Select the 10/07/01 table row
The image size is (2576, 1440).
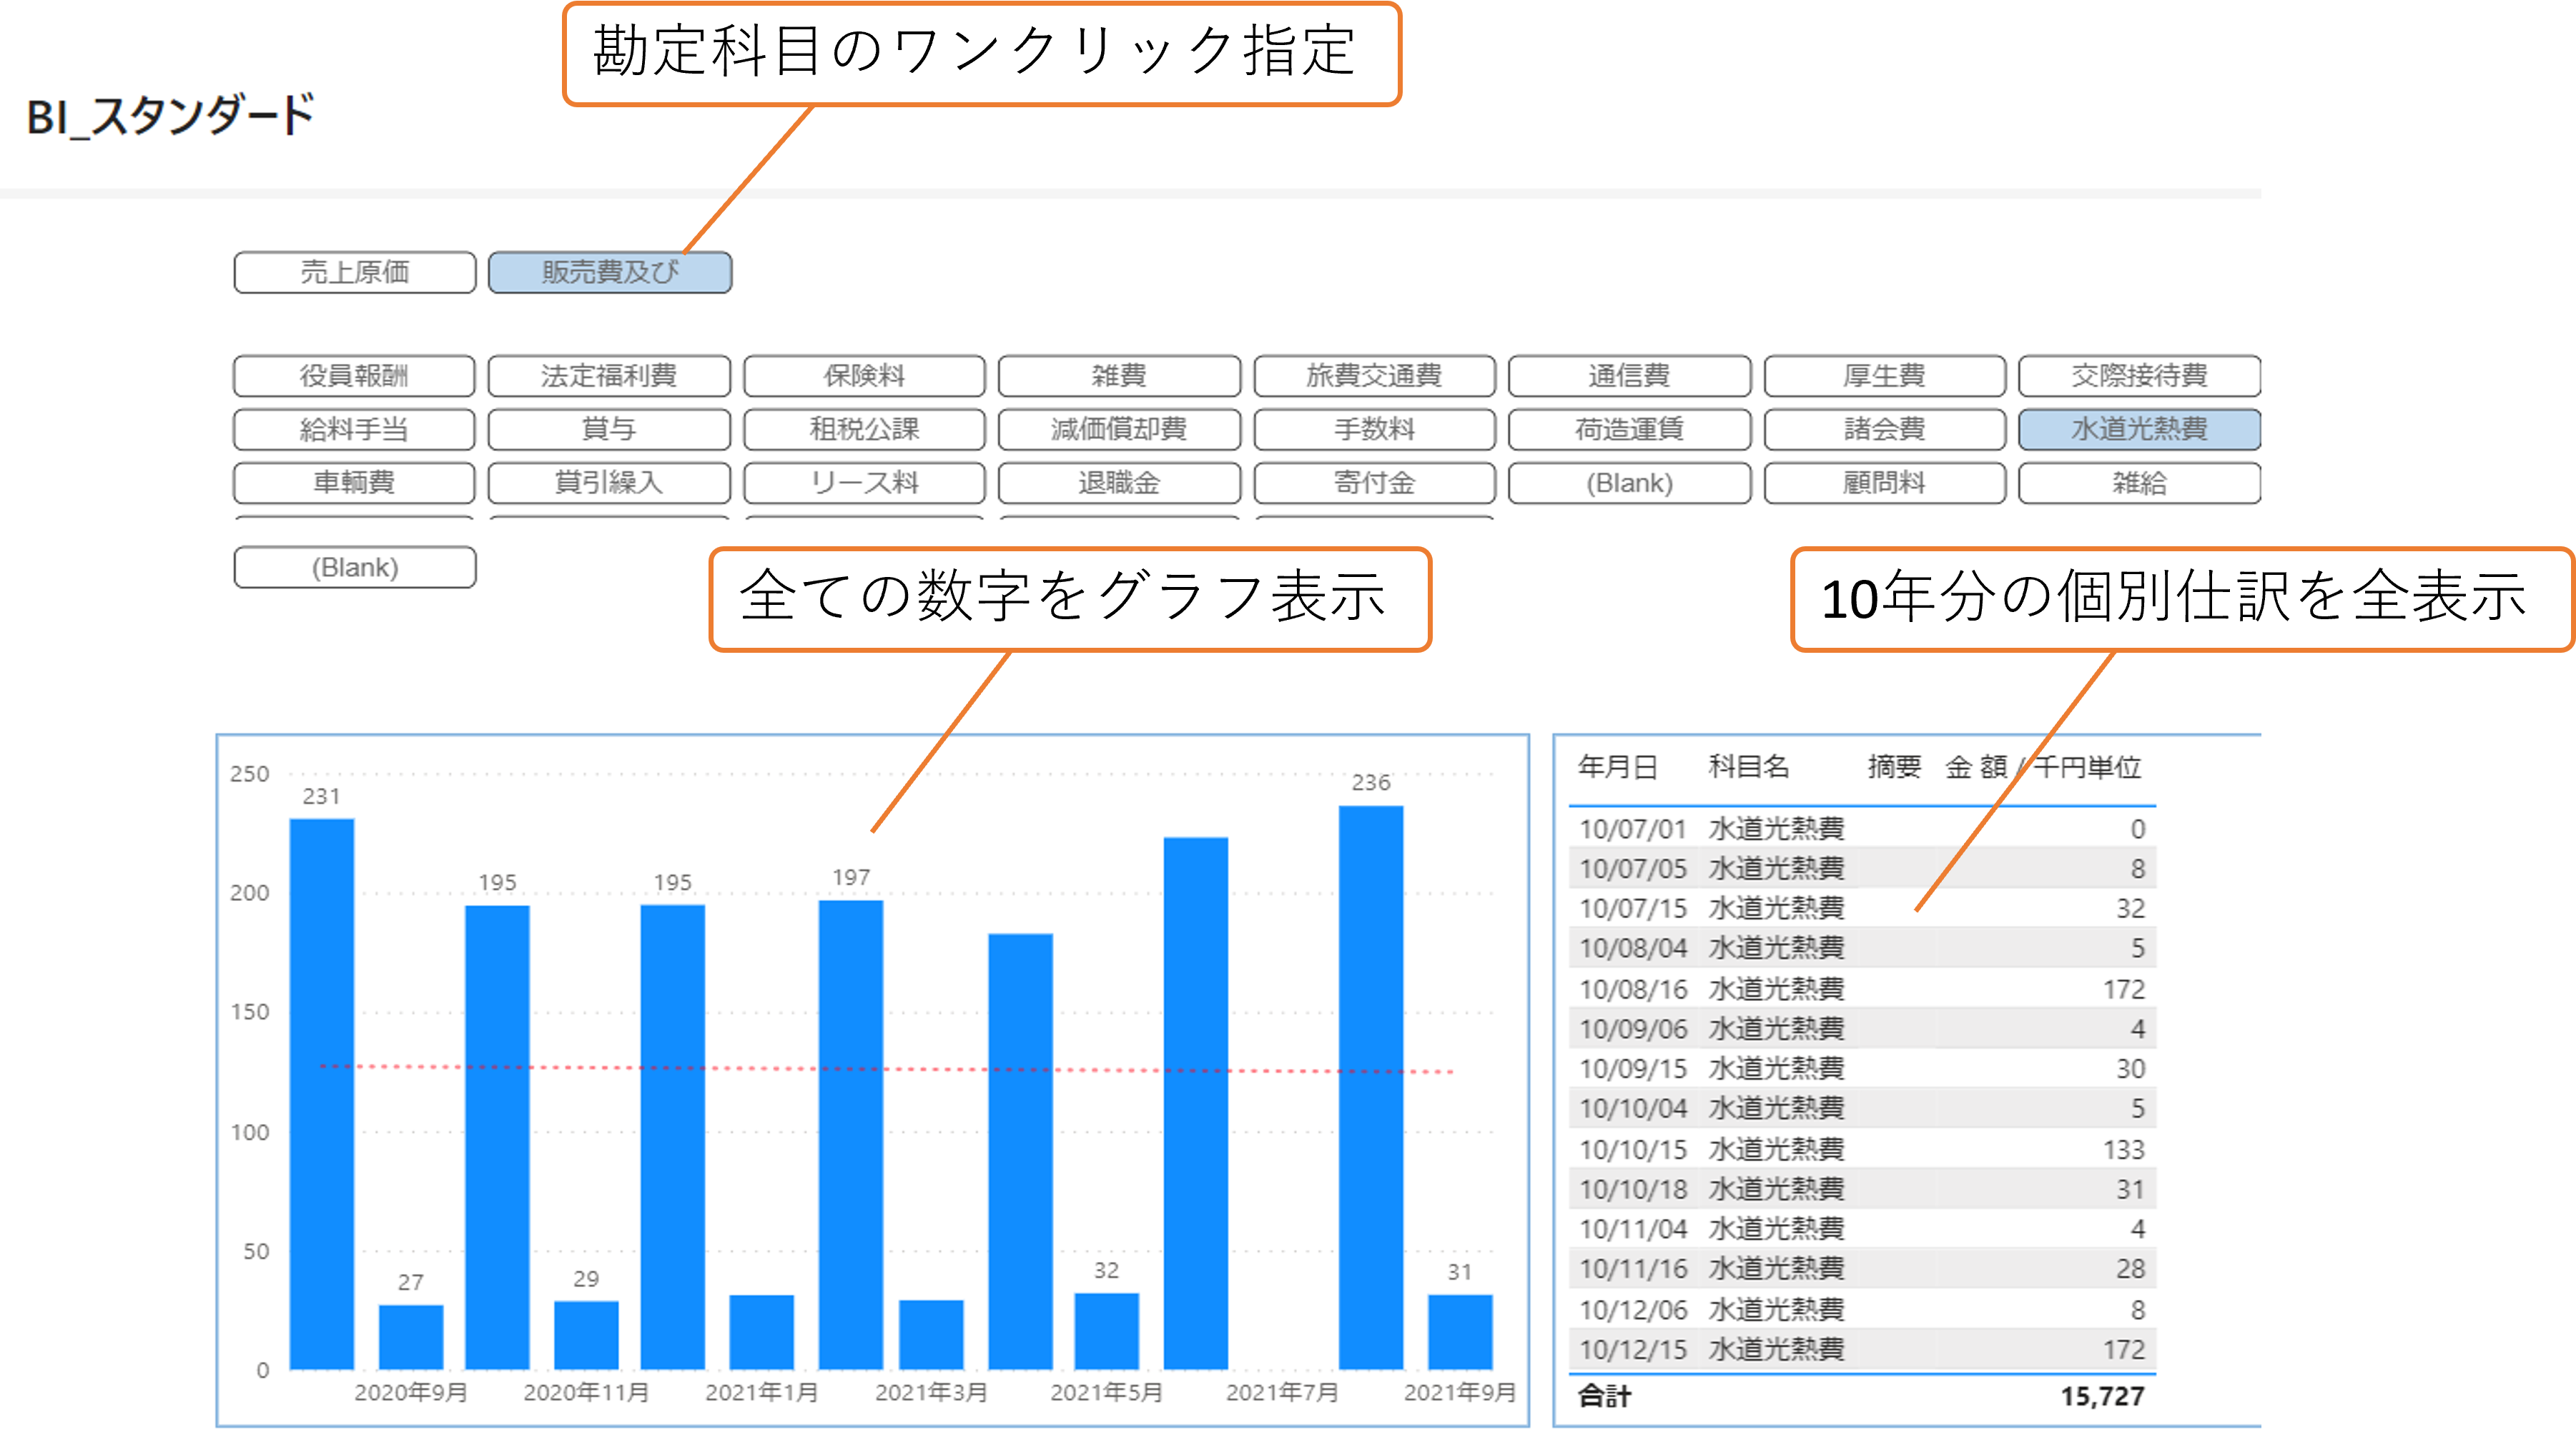point(1862,829)
